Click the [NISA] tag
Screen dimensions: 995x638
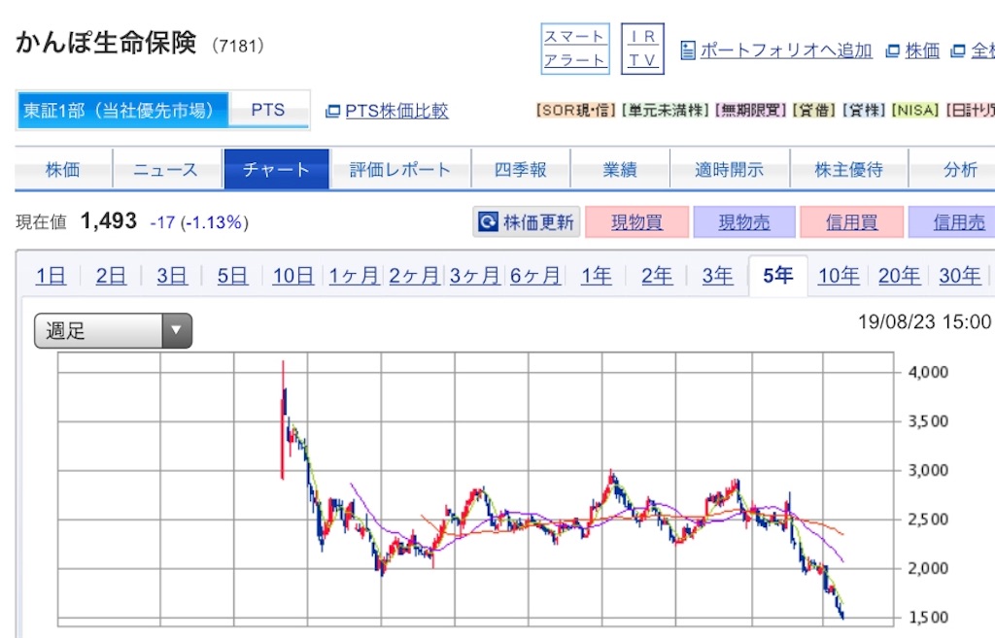[915, 111]
